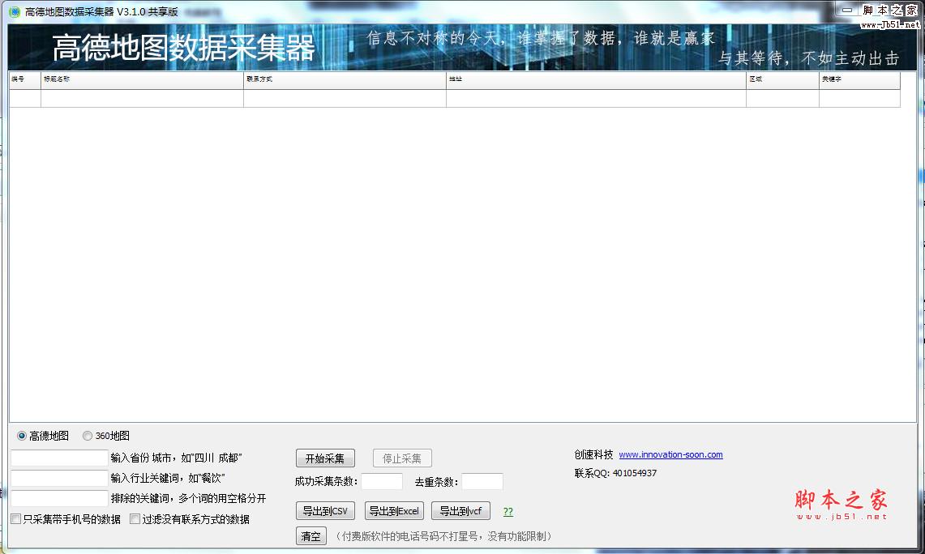Click the excluded keywords input field
This screenshot has height=554, width=925.
59,499
